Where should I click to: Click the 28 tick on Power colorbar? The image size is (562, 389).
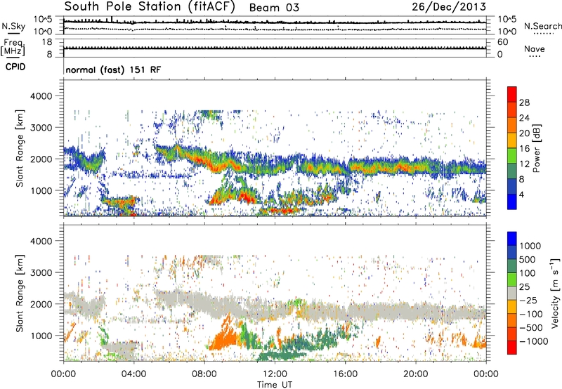(524, 103)
